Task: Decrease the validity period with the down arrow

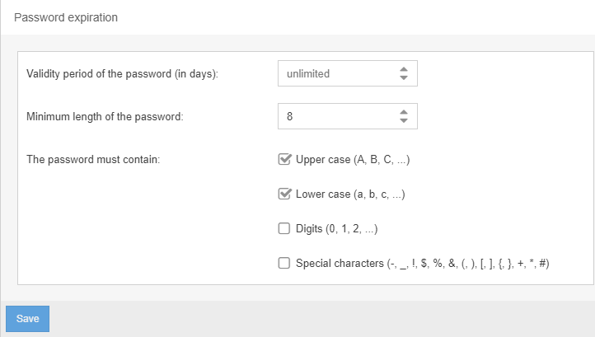Action: 403,78
